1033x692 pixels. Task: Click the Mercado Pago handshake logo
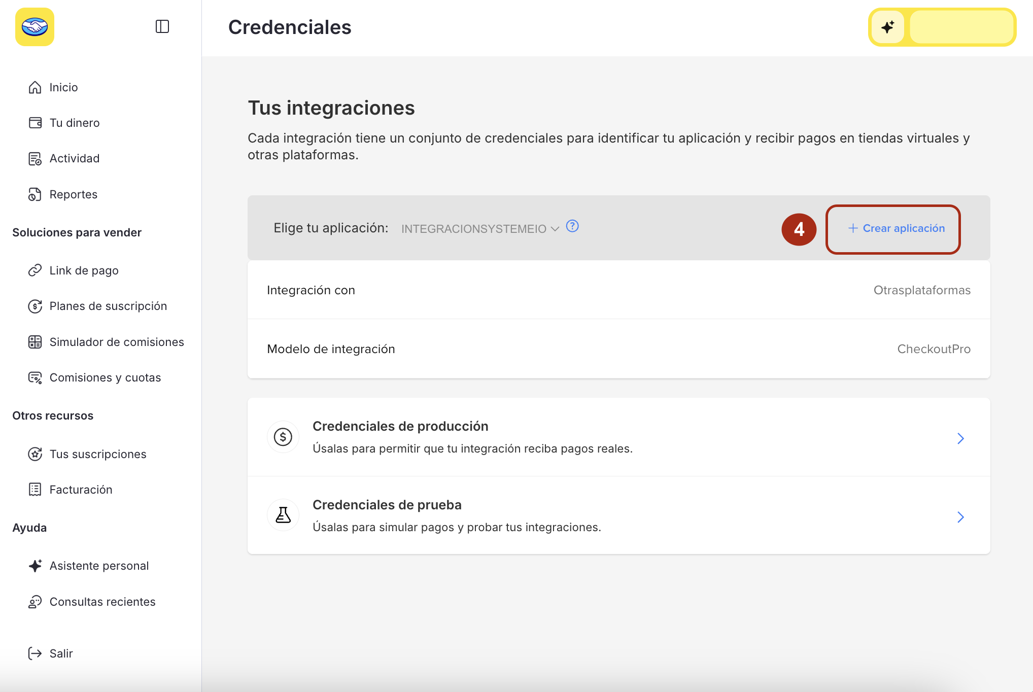(x=35, y=27)
